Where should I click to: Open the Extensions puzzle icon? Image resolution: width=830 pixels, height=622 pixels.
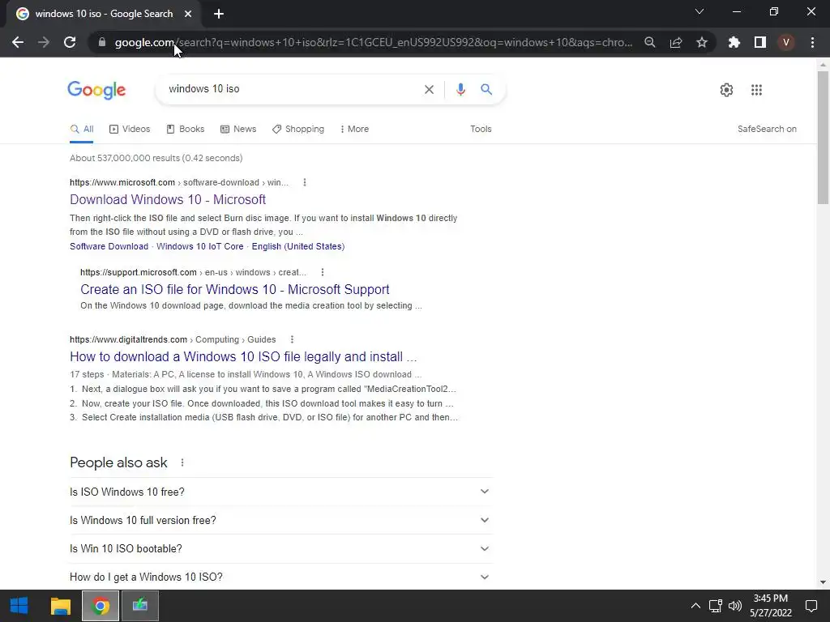pyautogui.click(x=734, y=42)
